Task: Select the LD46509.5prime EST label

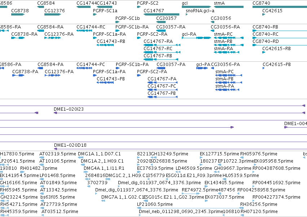Action: (194, 168)
